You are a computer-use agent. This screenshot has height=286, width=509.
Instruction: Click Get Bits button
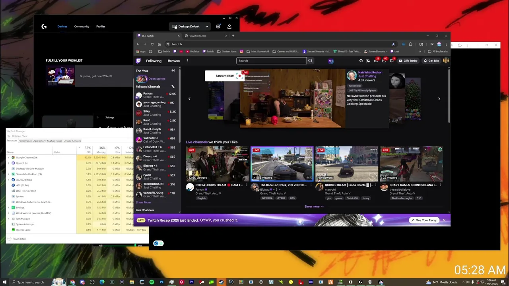pos(431,61)
